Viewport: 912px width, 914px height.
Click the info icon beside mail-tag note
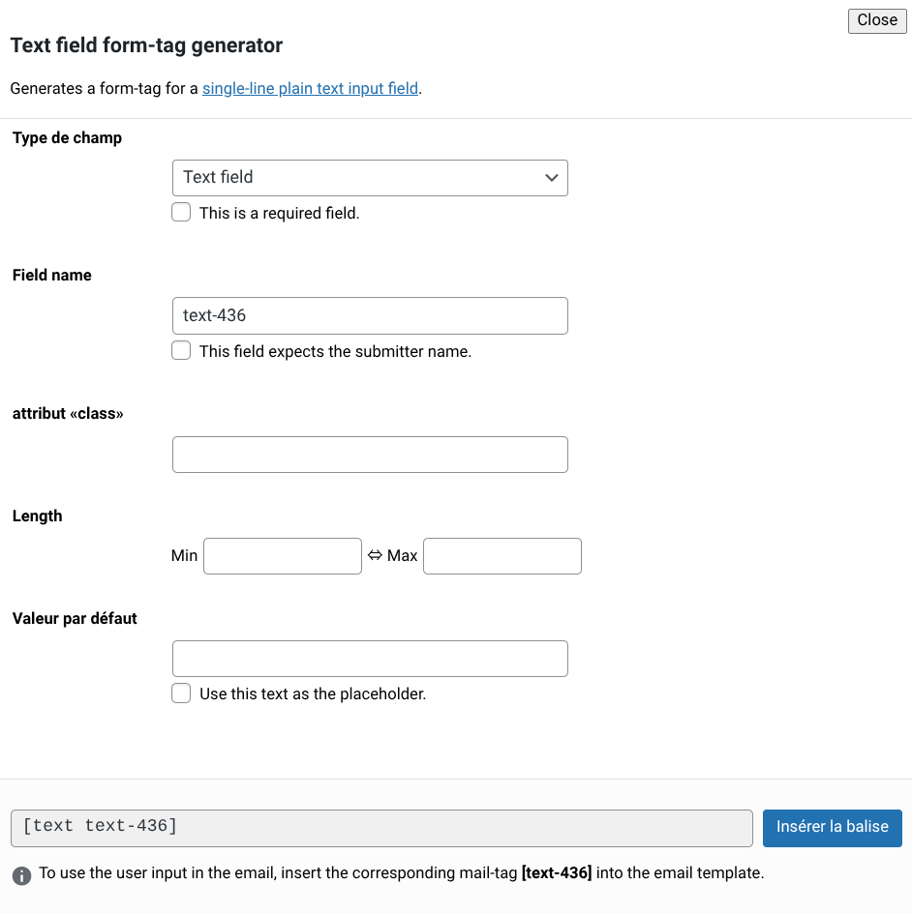point(21,875)
